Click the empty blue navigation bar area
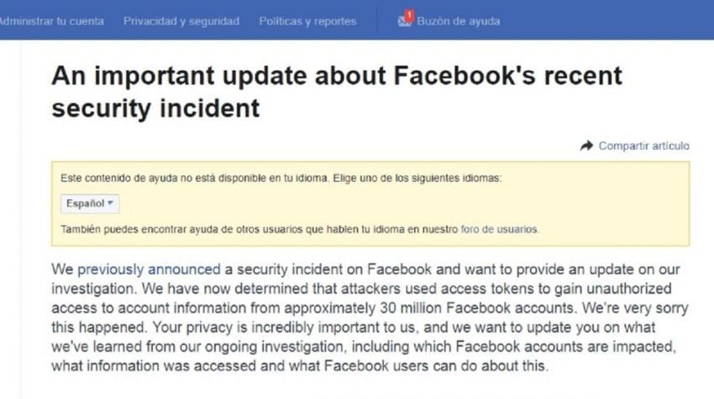The height and width of the screenshot is (399, 714). point(605,21)
